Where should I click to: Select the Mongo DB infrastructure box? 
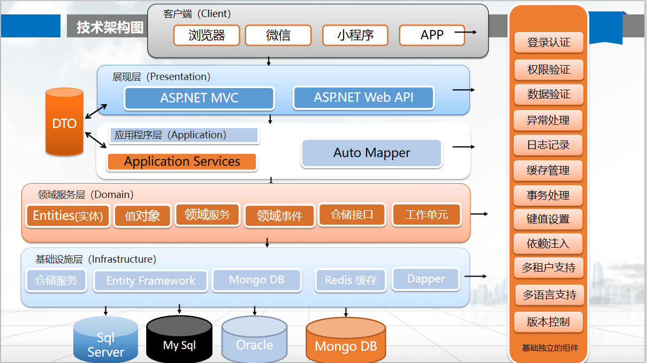pyautogui.click(x=257, y=280)
